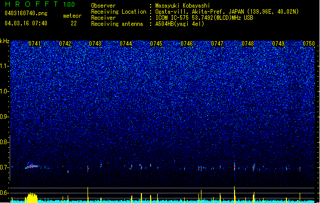Click file name 0403160740.png
The width and height of the screenshot is (320, 203).
pos(26,14)
